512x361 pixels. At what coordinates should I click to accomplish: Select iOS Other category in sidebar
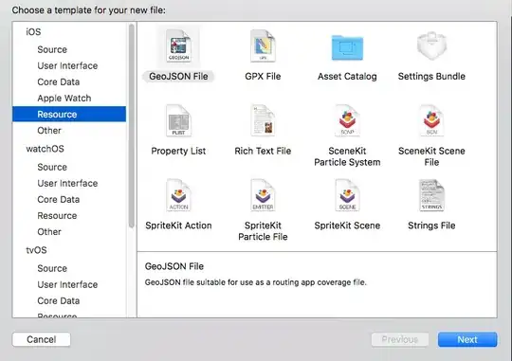point(49,131)
